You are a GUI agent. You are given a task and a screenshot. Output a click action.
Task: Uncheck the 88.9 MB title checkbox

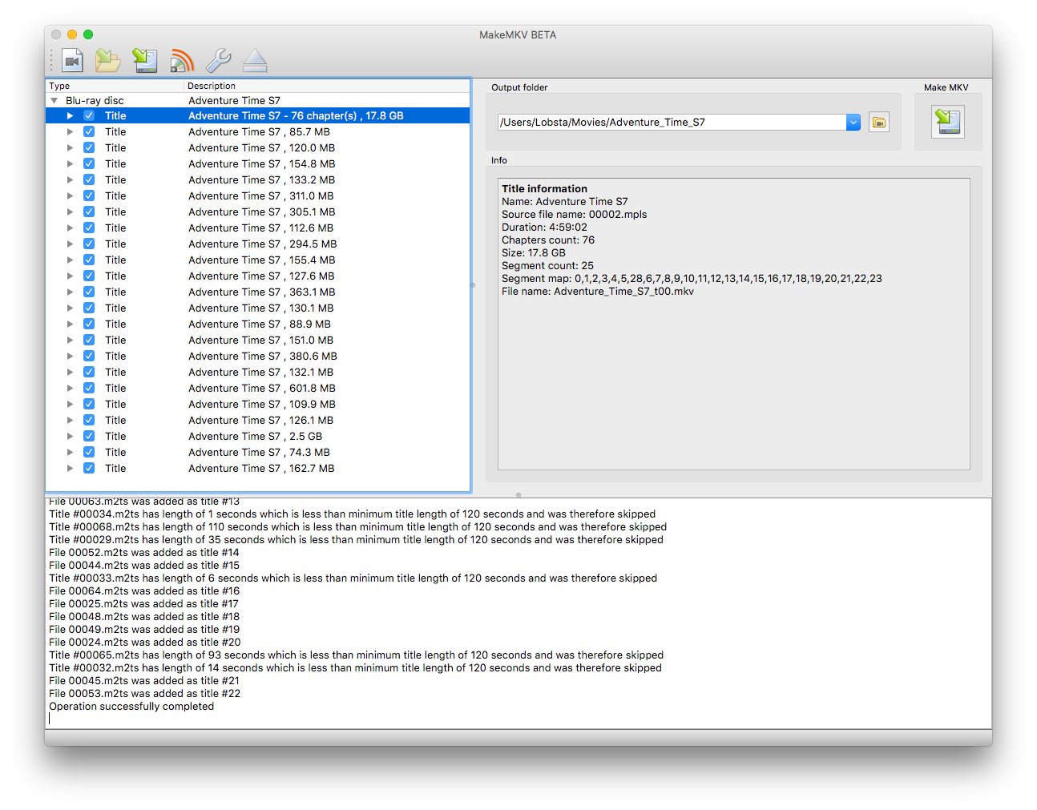click(89, 324)
